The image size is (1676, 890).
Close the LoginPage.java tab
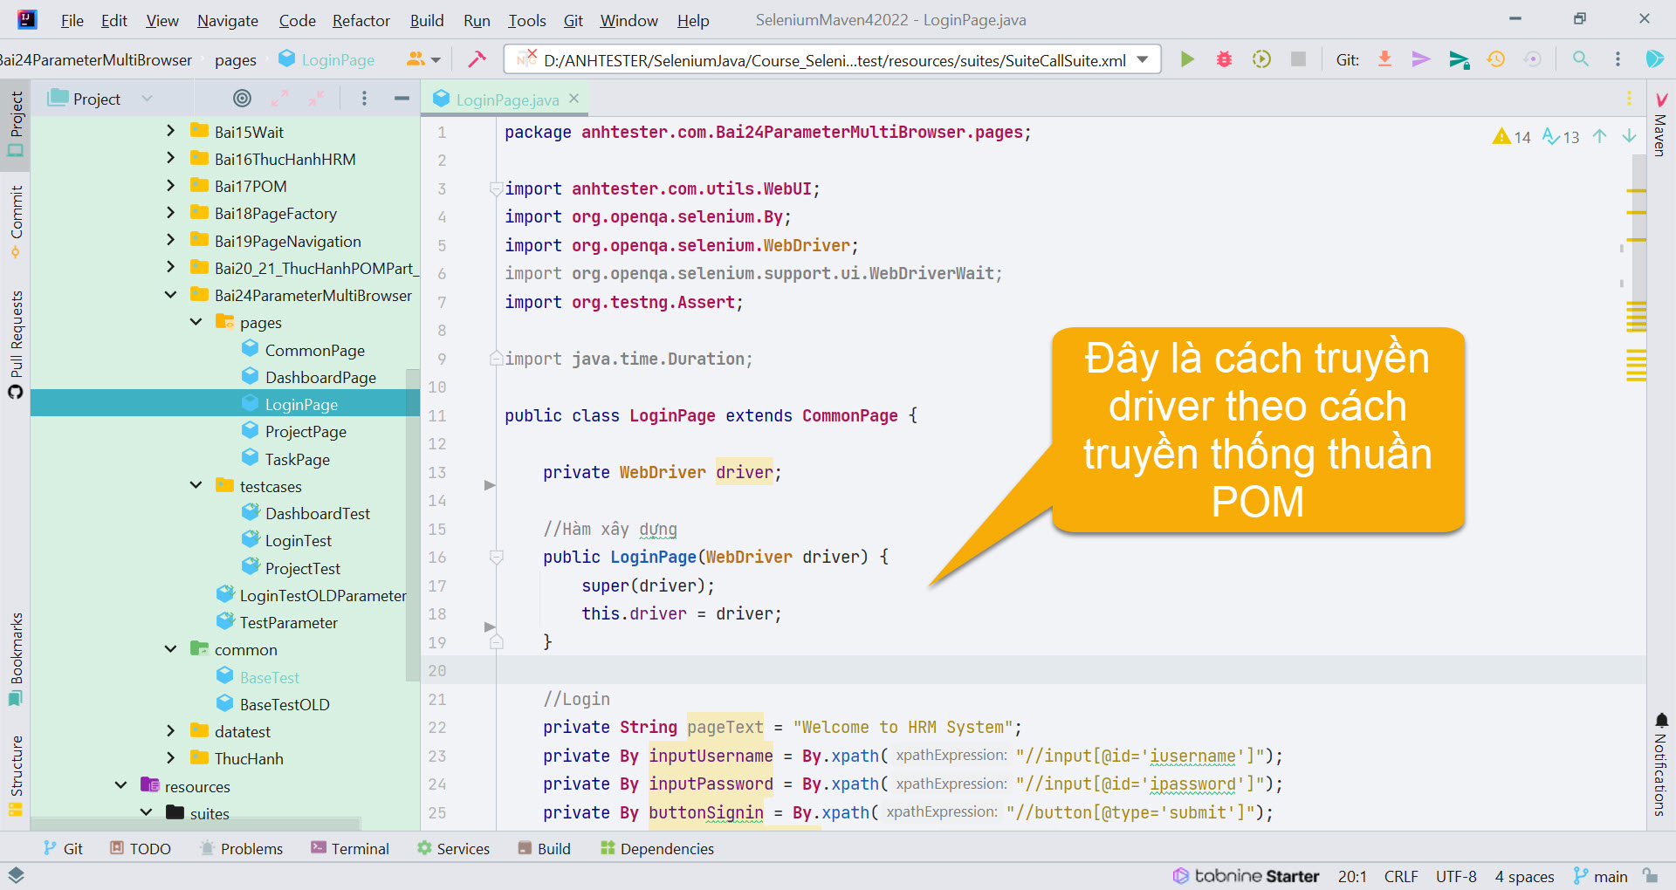(x=574, y=99)
